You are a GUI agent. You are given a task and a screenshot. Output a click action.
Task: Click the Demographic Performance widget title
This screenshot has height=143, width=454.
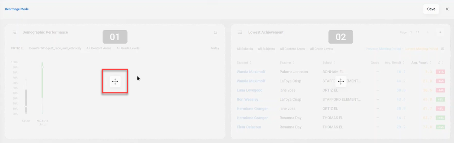point(45,32)
